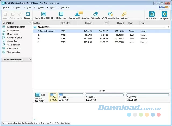Image resolution: width=172 pixels, height=126 pixels.
Task: Click the Activate key icon
Action: [124, 14]
